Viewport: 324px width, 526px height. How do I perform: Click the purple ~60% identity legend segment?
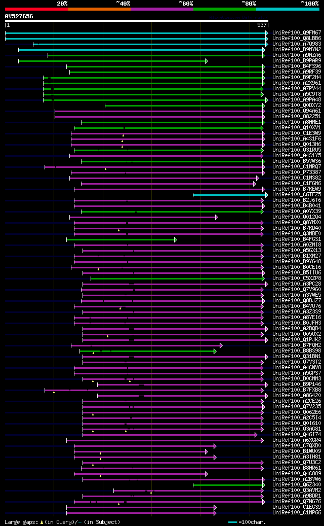click(162, 9)
